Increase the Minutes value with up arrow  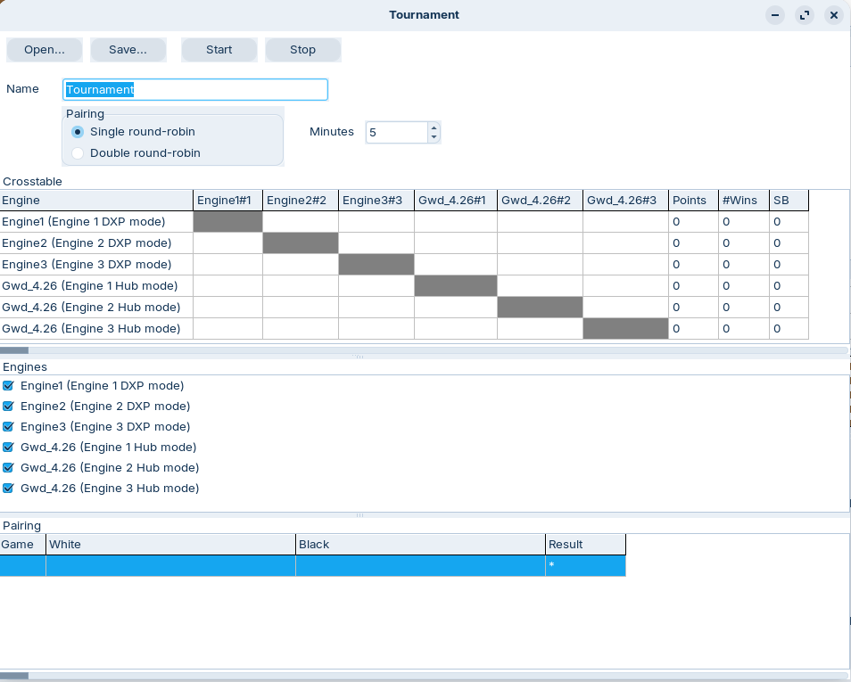(434, 127)
